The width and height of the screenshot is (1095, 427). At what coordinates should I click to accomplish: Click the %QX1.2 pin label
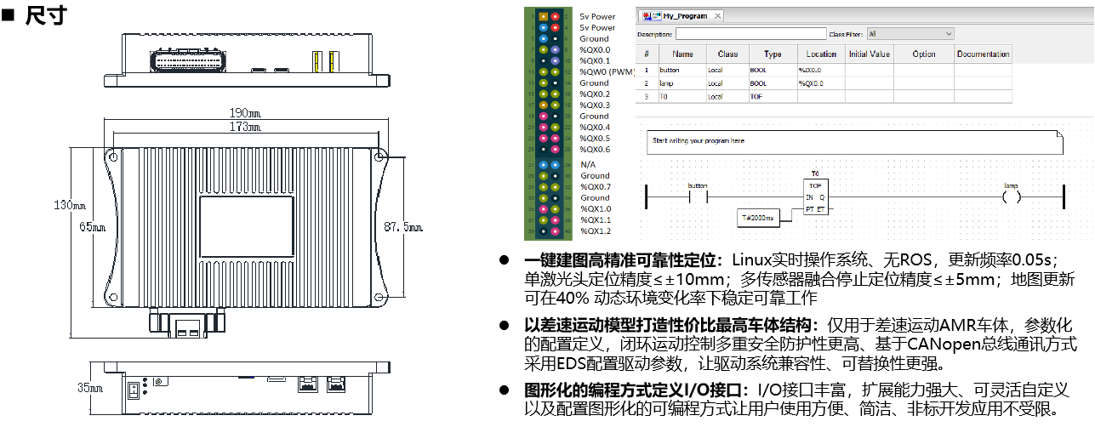point(595,231)
